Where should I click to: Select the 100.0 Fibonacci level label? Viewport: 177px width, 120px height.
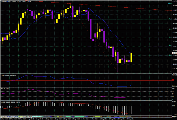170,3
